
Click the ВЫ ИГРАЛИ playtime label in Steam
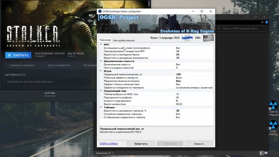(75, 53)
